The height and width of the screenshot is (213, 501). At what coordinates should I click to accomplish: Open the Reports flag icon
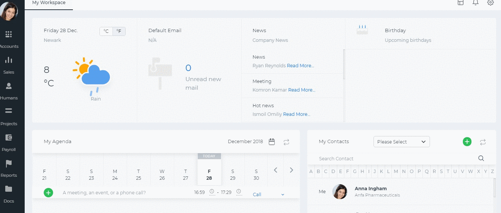[9, 163]
